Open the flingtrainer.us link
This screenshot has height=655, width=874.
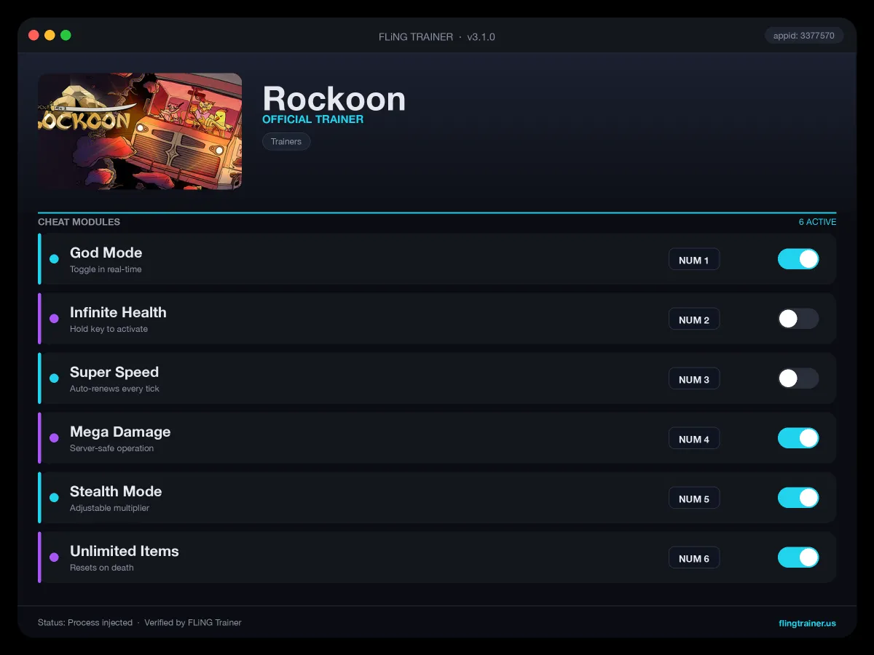click(x=807, y=623)
